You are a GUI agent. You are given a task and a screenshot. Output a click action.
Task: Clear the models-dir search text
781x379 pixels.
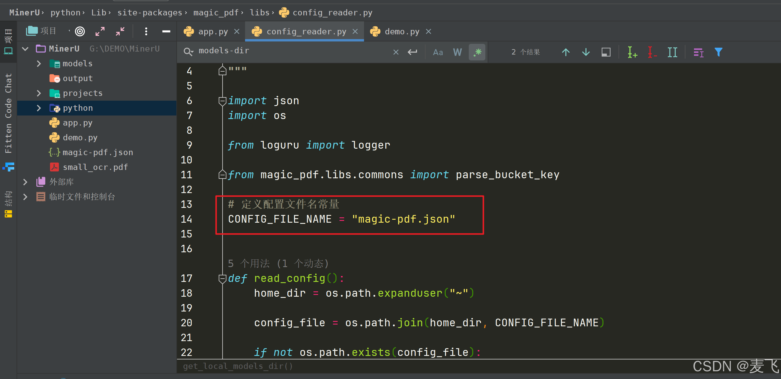396,52
